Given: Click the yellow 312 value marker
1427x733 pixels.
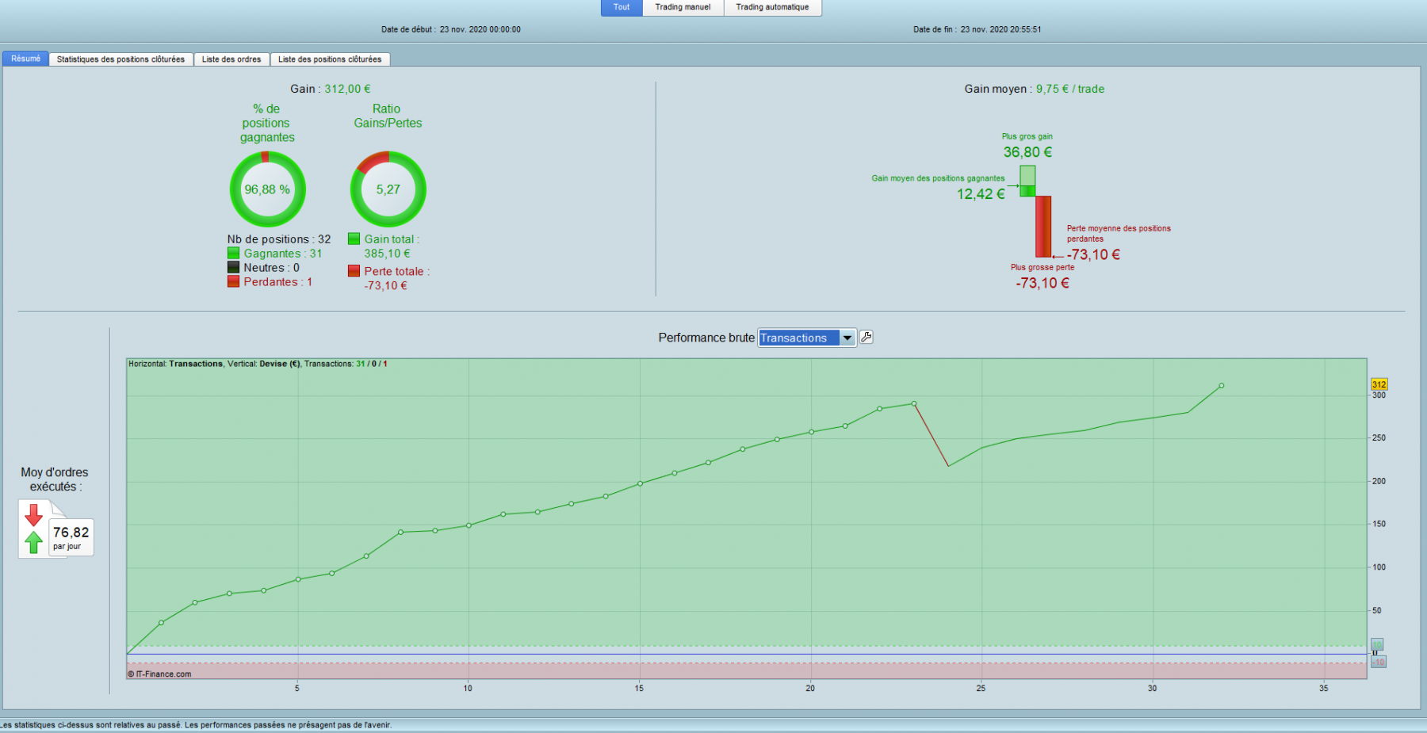Looking at the screenshot, I should [1379, 384].
